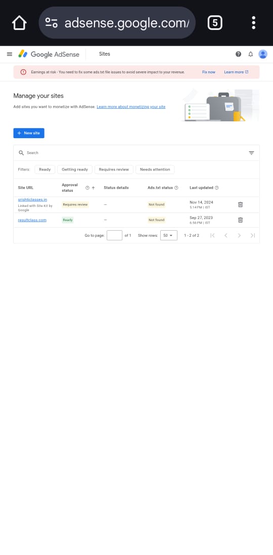273x555 pixels.
Task: Click the Requires review status badge
Action: pyautogui.click(x=75, y=204)
